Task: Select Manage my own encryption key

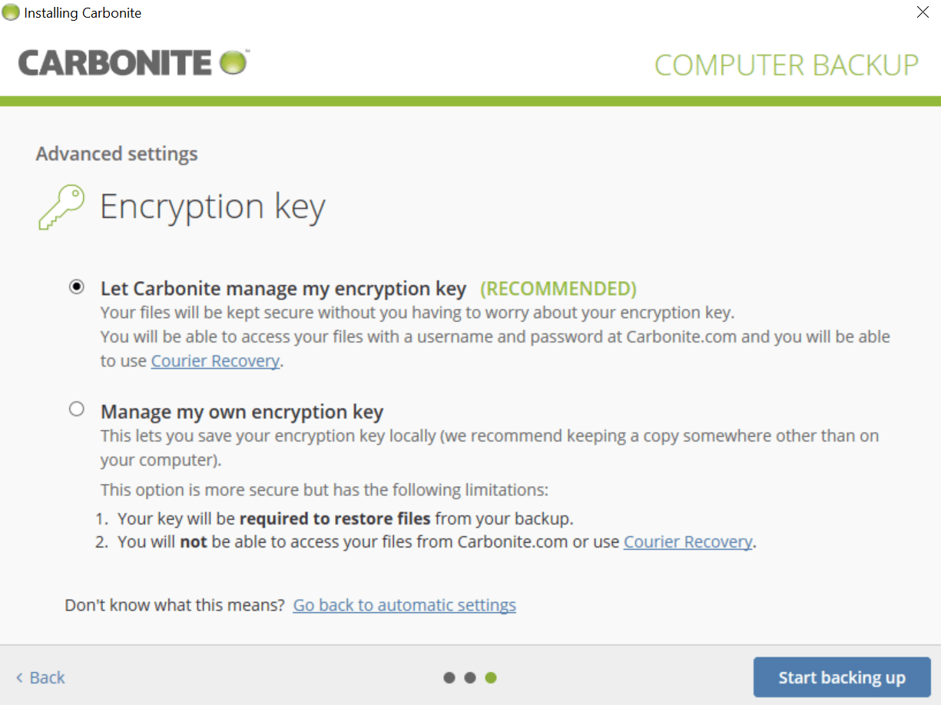Action: (x=76, y=409)
